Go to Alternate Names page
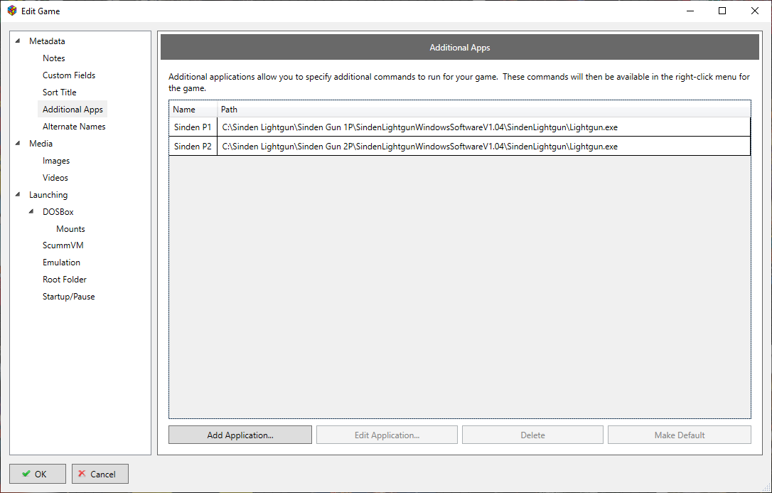Image resolution: width=772 pixels, height=493 pixels. pyautogui.click(x=74, y=127)
